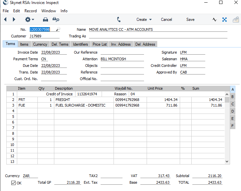
Task: Open the attachments paperclip icon
Action: point(236,20)
